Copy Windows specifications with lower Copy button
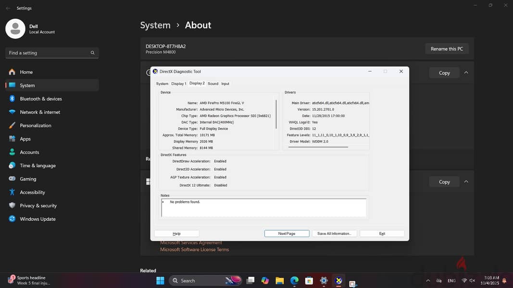This screenshot has width=513, height=288. pyautogui.click(x=444, y=182)
